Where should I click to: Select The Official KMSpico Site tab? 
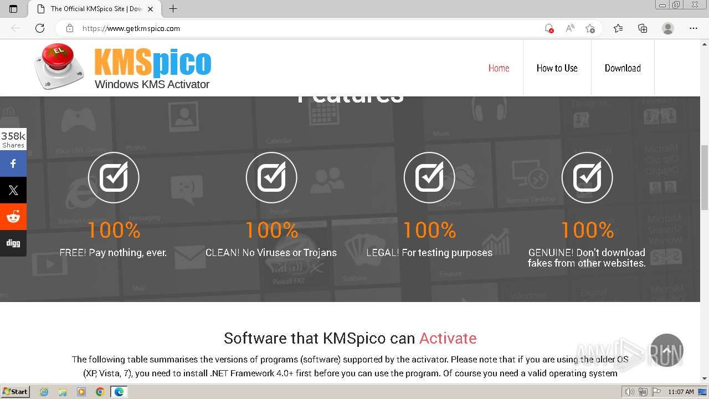point(94,9)
